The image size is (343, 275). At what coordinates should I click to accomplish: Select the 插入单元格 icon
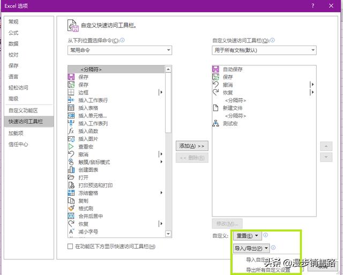[x=71, y=115]
